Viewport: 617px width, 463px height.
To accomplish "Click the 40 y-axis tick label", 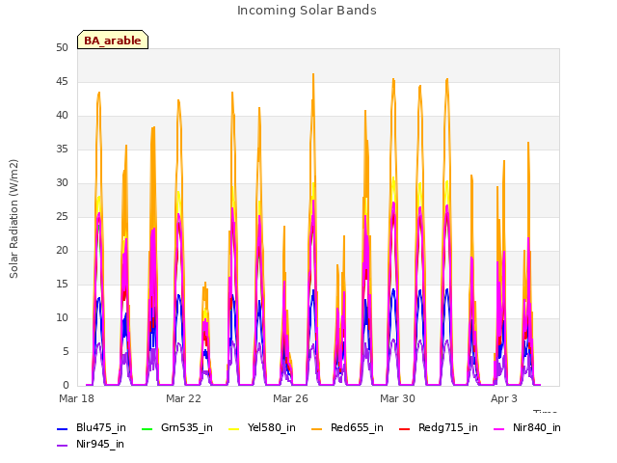I will pos(62,116).
